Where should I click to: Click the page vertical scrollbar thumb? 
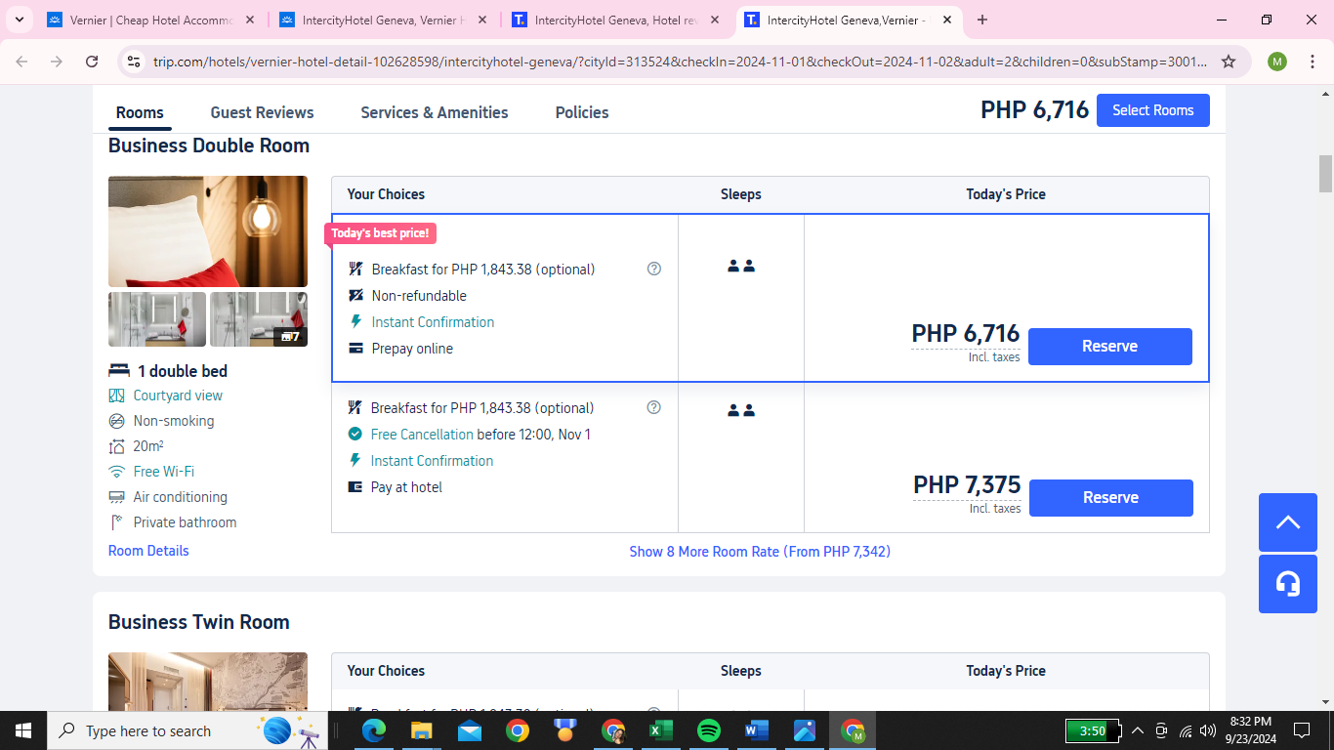[x=1325, y=174]
